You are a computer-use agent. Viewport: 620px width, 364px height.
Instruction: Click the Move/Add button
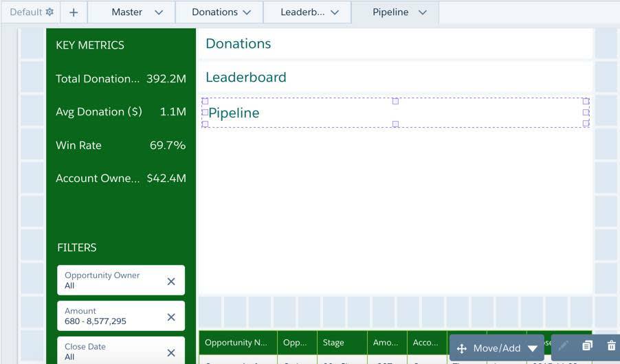[497, 348]
